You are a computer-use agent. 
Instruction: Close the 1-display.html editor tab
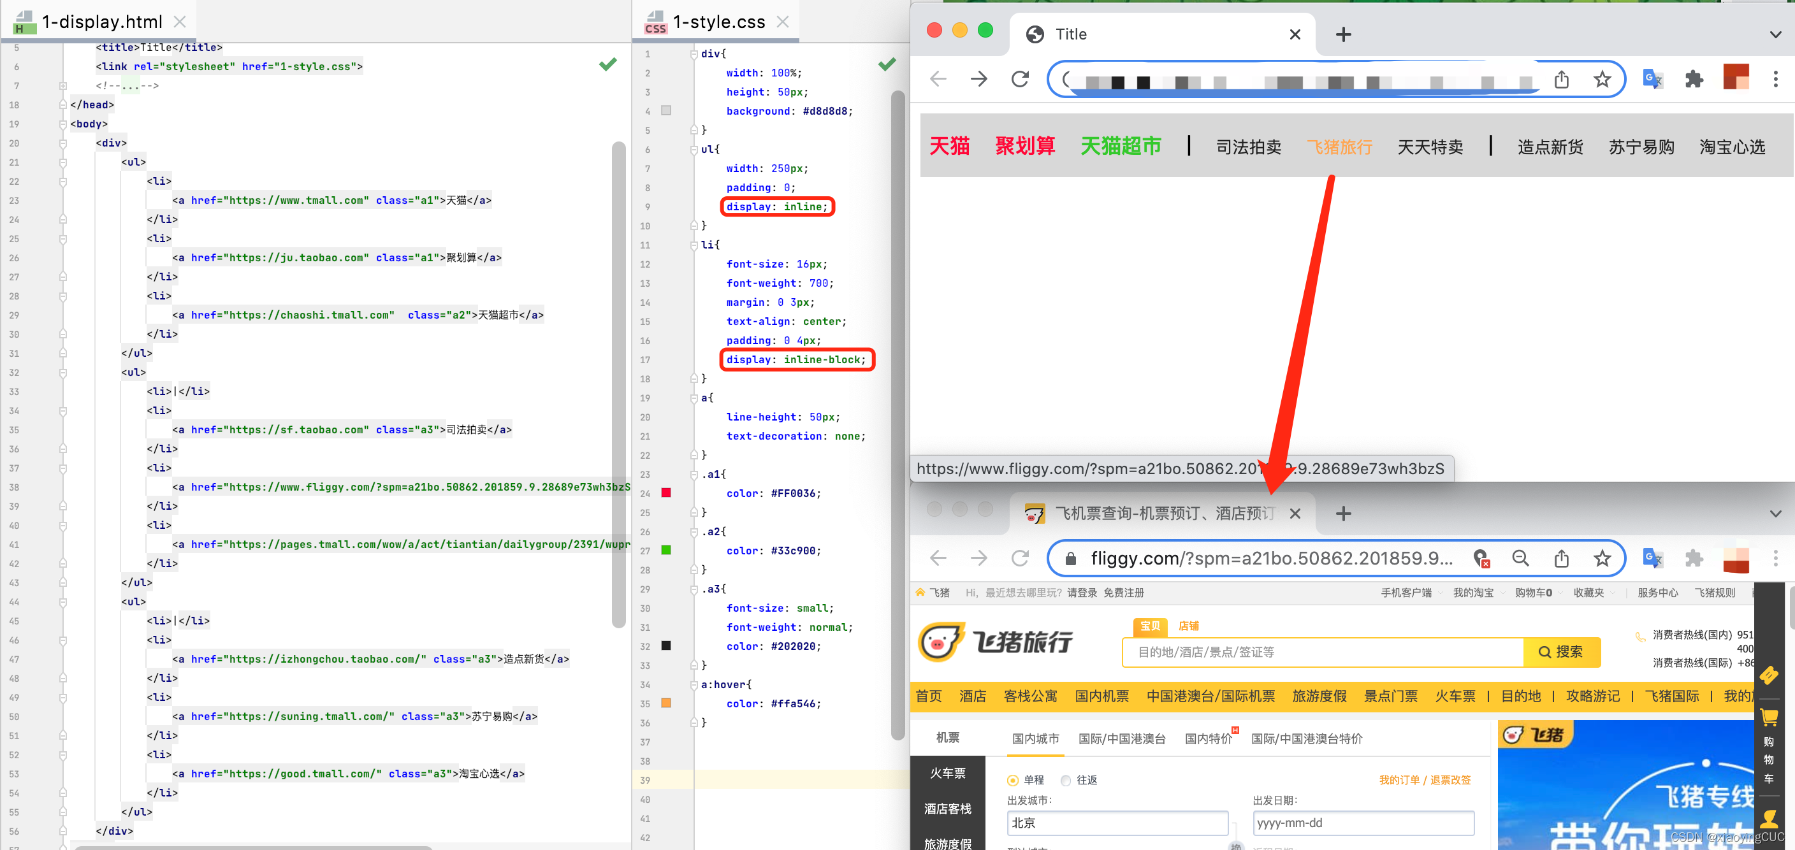(x=180, y=22)
